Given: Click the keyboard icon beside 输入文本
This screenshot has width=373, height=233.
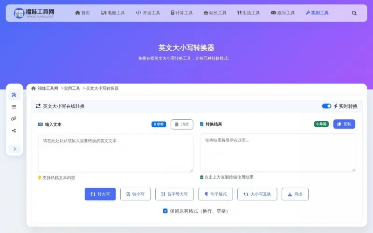Looking at the screenshot, I should [41, 124].
